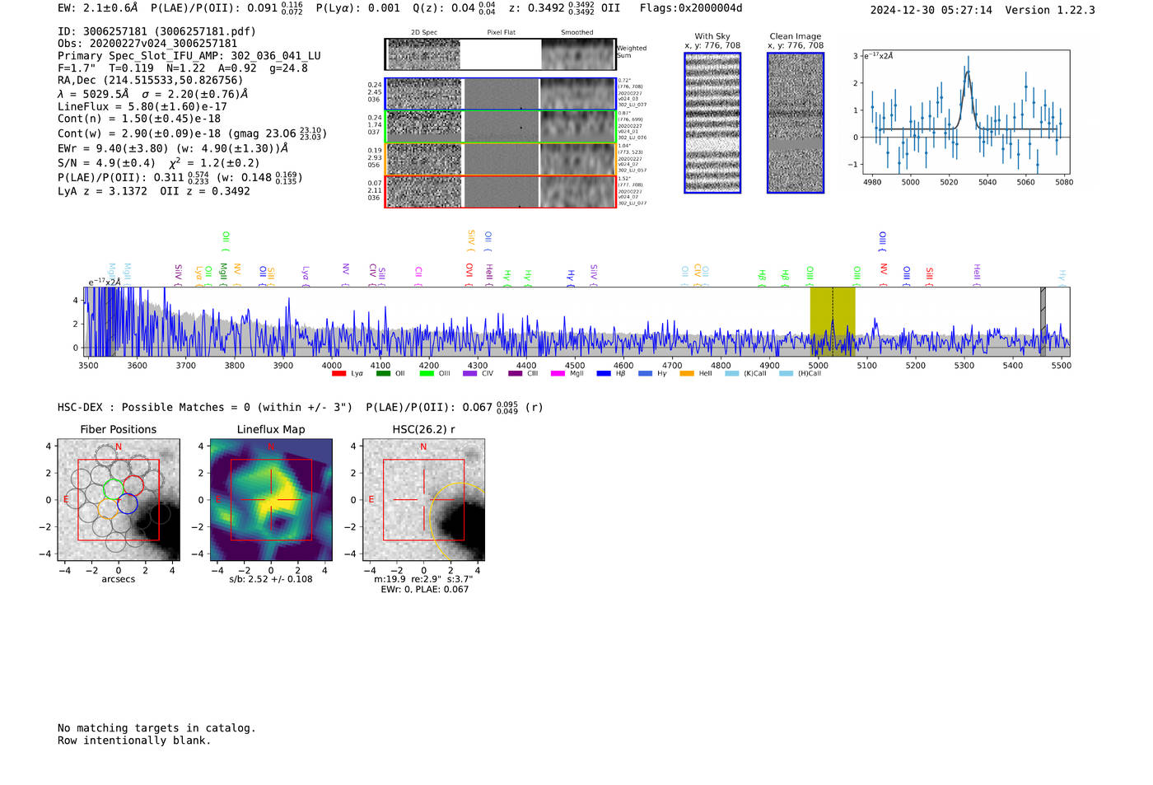The image size is (1153, 785).
Task: Open the With Sky image cutout
Action: tap(712, 123)
